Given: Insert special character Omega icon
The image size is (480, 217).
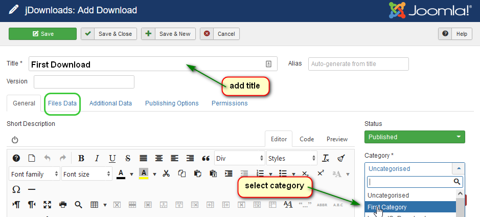Looking at the screenshot, I should pyautogui.click(x=16, y=189).
